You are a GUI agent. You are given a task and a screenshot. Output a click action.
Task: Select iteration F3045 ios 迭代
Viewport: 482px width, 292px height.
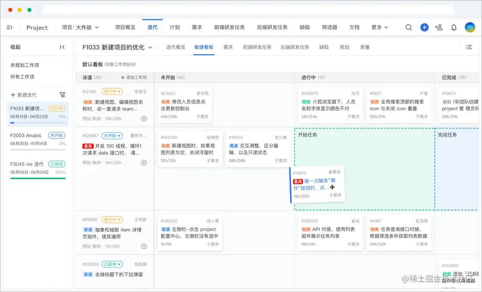point(37,170)
